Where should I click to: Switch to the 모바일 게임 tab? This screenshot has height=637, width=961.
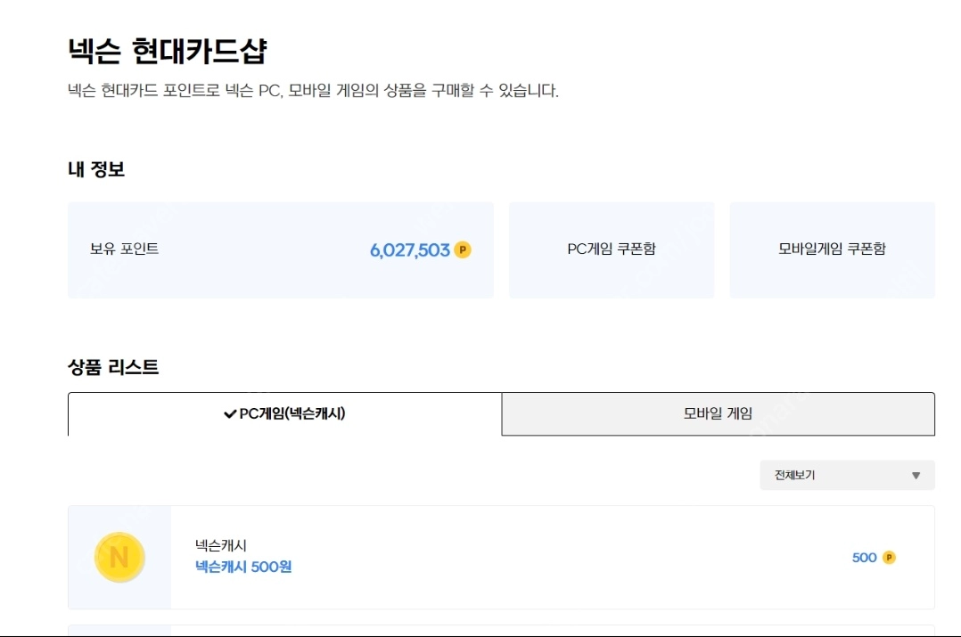coord(719,414)
